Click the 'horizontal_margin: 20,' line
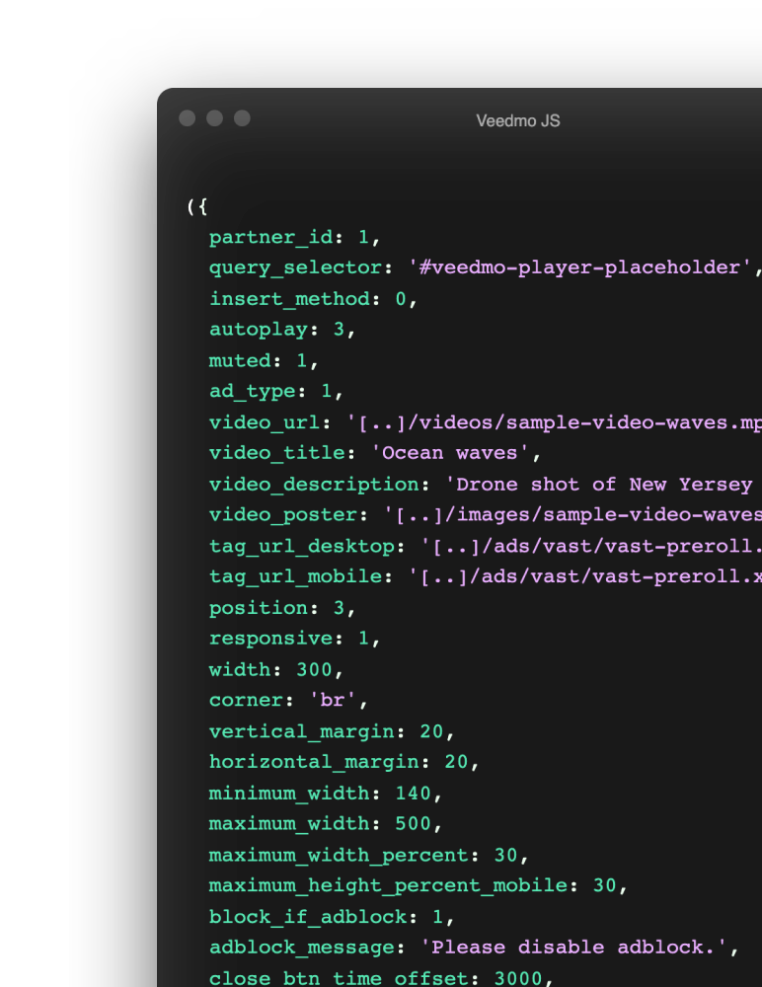 click(x=343, y=762)
